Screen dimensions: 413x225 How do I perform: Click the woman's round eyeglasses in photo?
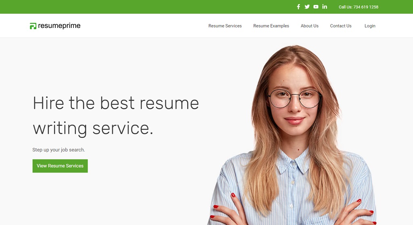coord(294,99)
